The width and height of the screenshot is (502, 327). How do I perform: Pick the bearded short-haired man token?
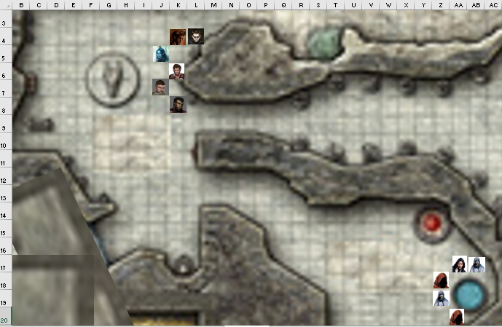click(160, 87)
